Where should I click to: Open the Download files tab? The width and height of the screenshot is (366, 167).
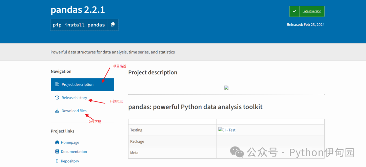click(x=74, y=111)
